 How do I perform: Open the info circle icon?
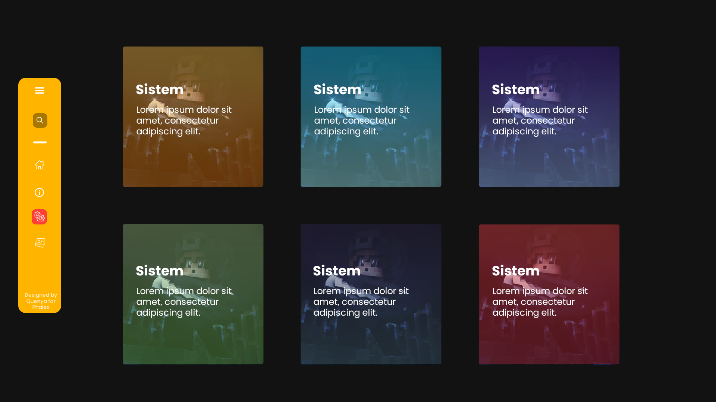39,192
